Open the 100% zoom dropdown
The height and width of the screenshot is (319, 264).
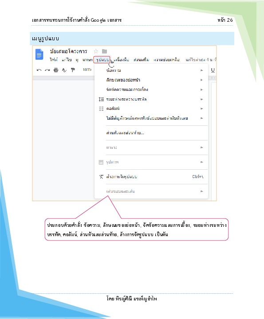click(87, 70)
